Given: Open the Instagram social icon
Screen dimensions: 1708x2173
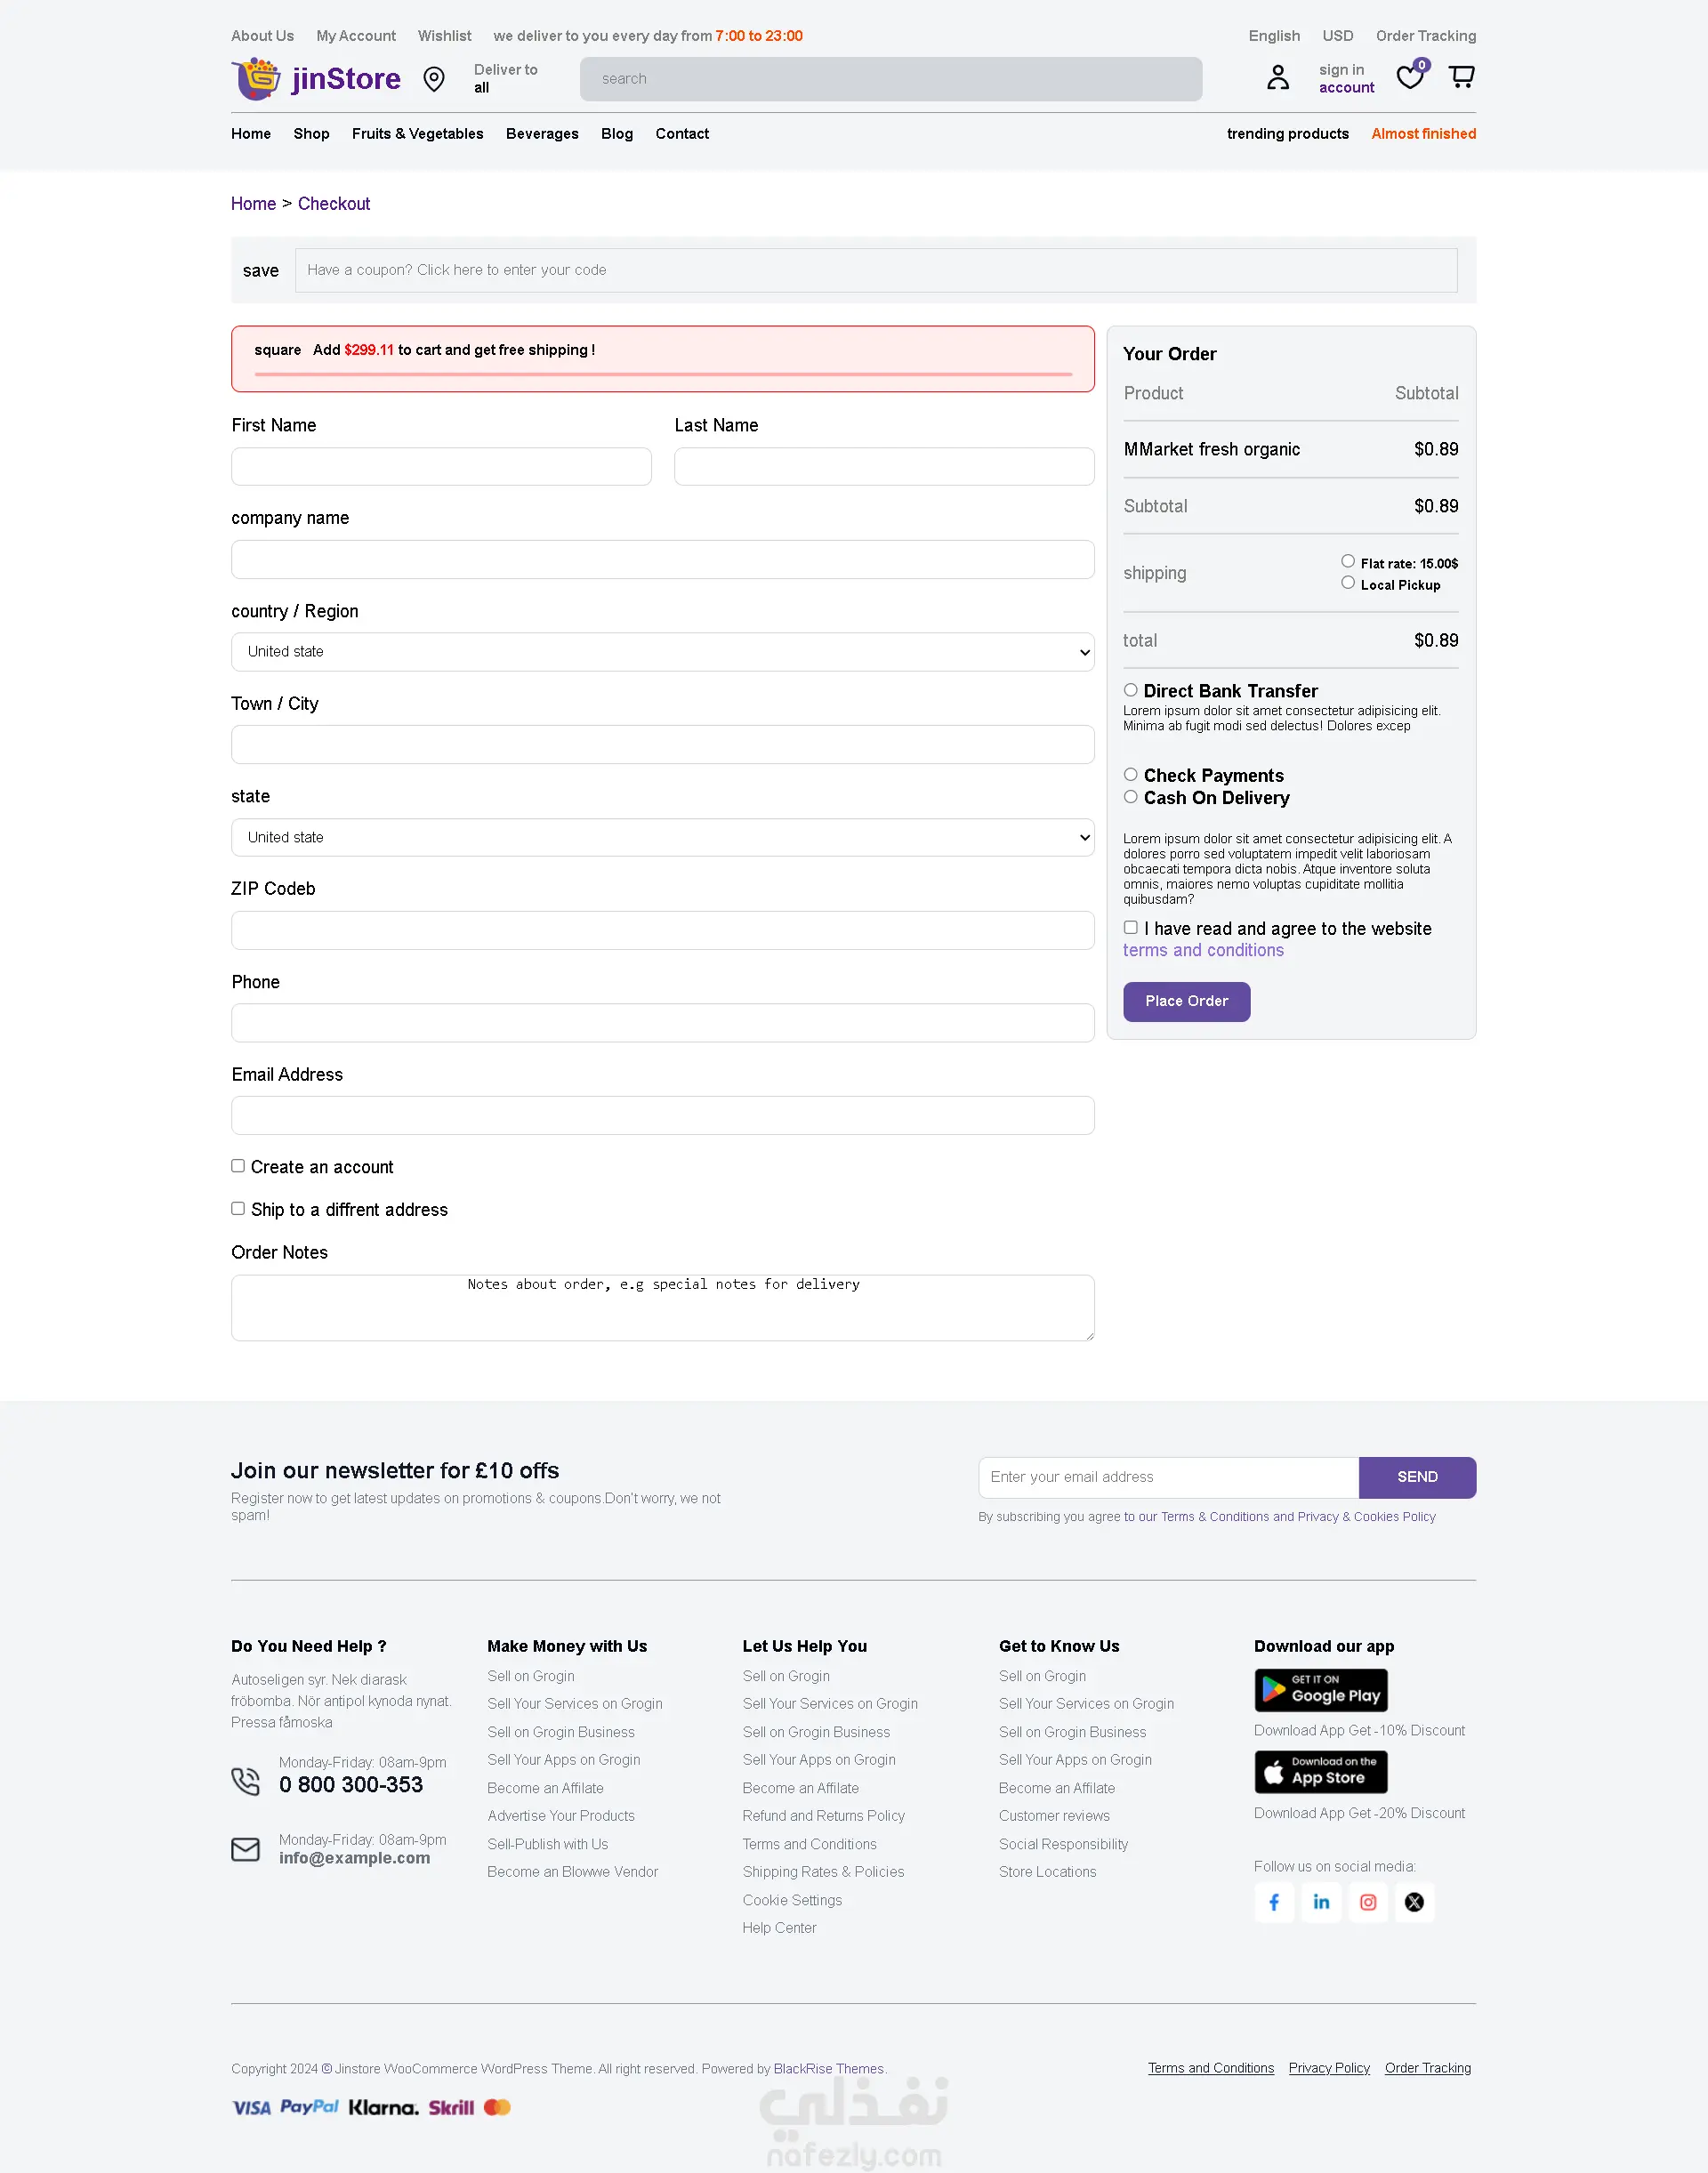Looking at the screenshot, I should coord(1368,1902).
